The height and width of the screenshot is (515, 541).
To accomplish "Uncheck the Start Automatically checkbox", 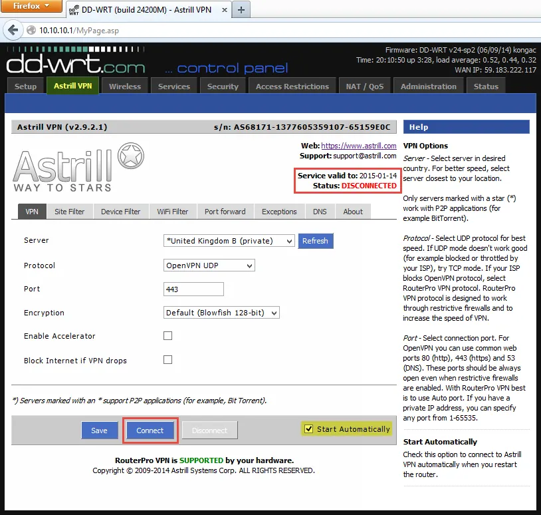I will (x=308, y=429).
